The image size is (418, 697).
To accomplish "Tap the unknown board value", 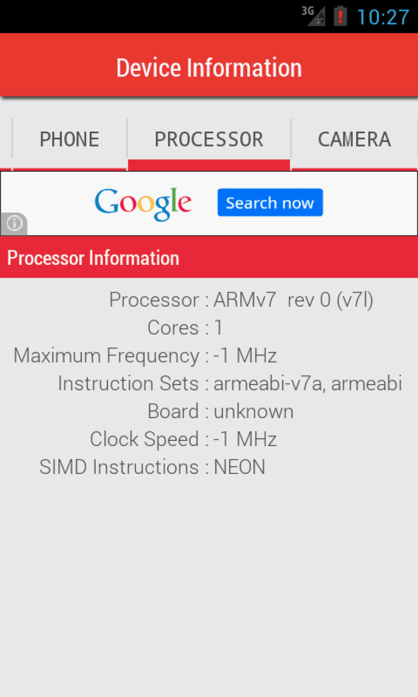I will click(x=254, y=412).
